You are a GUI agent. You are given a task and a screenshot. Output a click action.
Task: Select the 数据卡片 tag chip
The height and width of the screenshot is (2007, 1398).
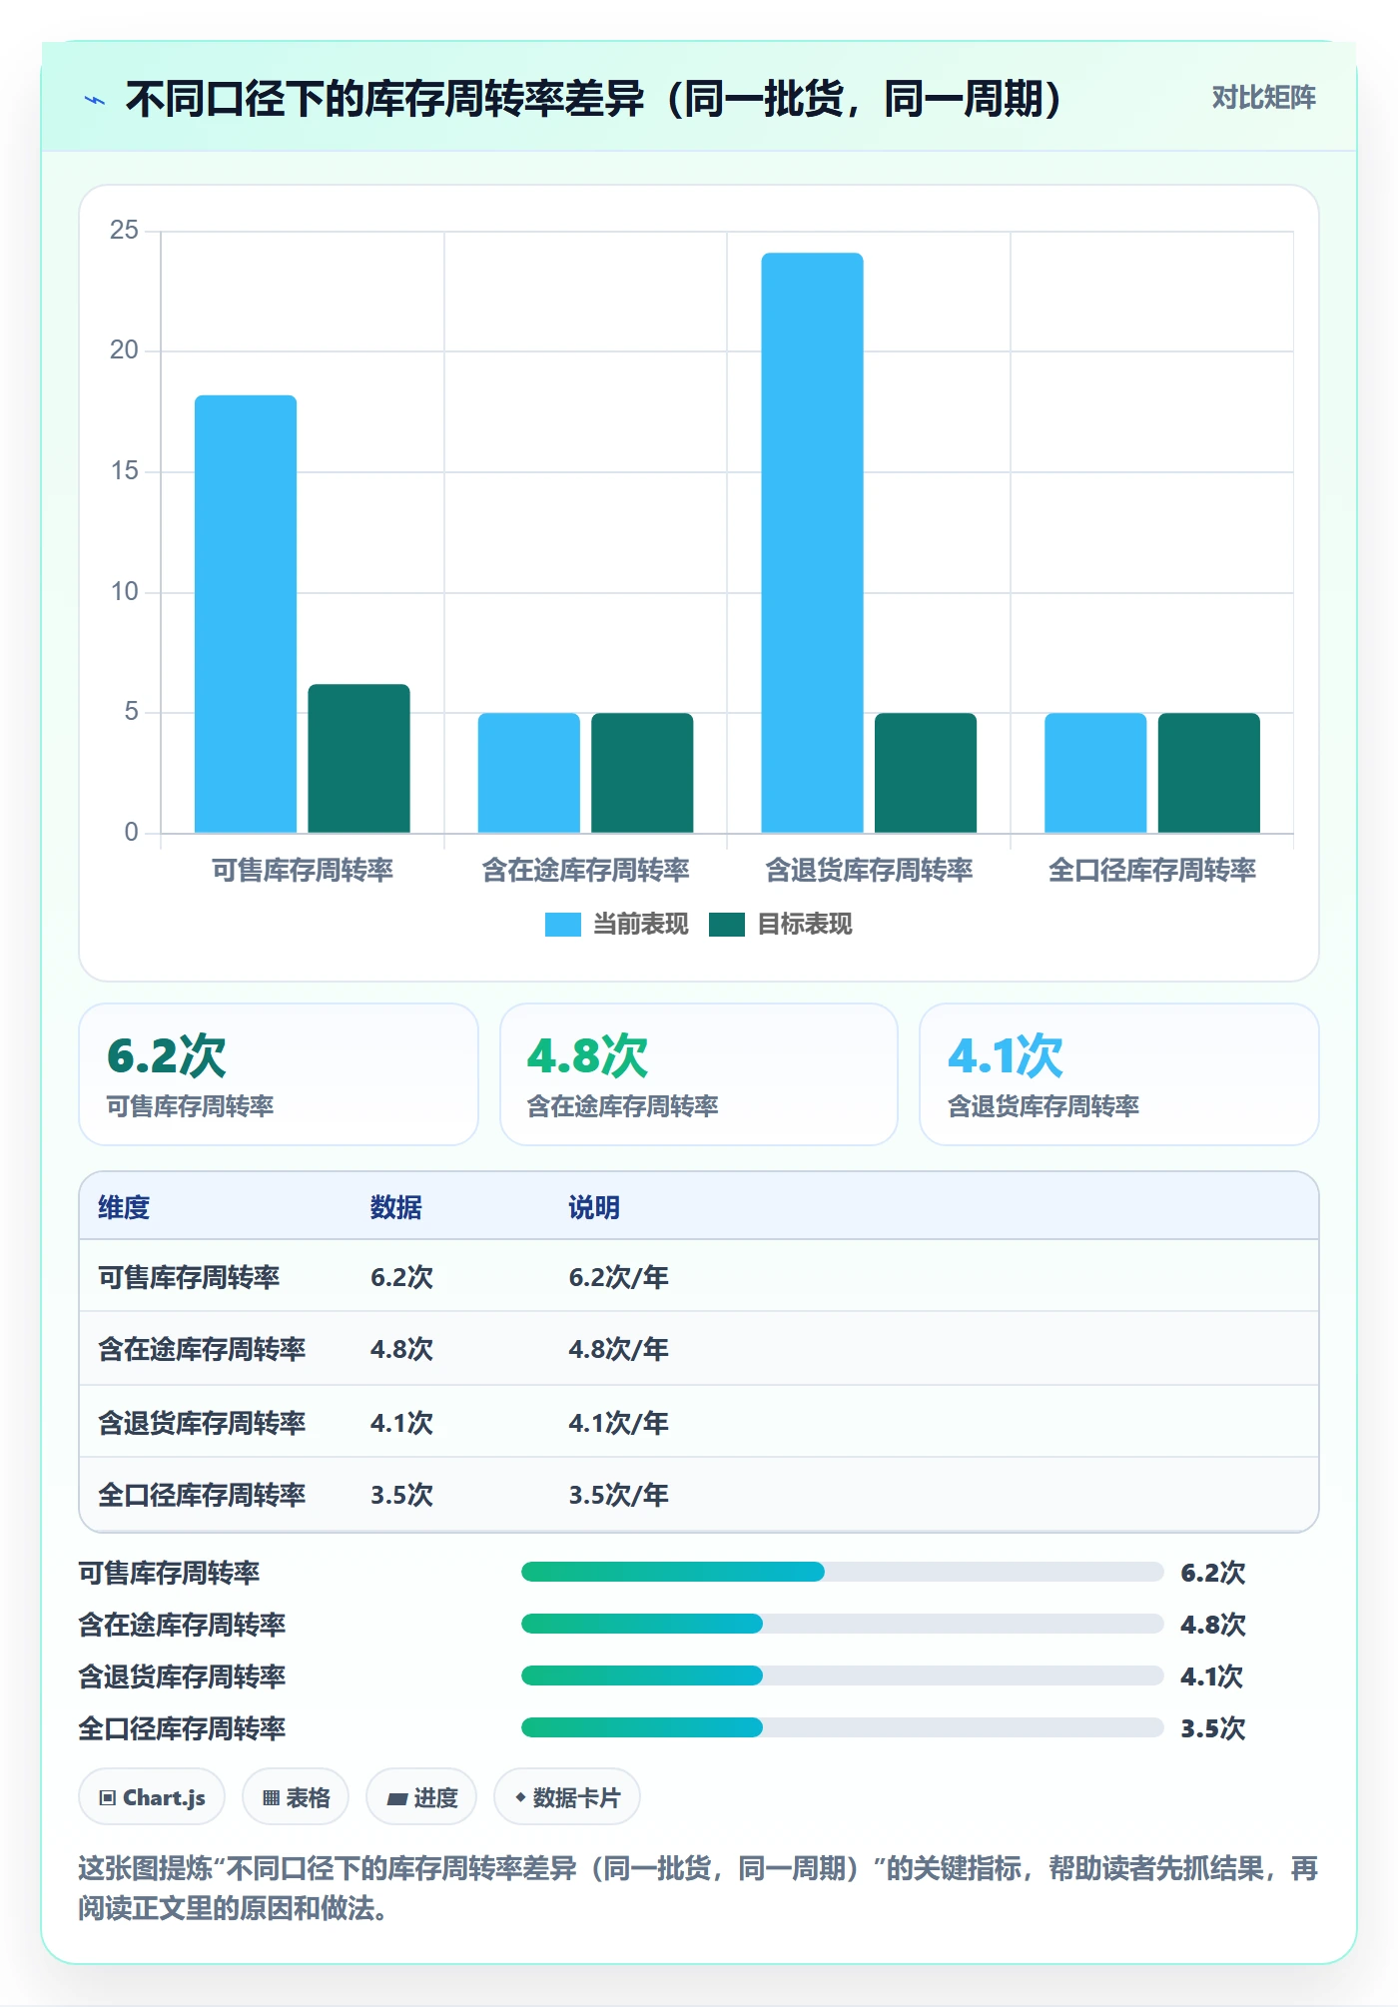click(567, 1797)
